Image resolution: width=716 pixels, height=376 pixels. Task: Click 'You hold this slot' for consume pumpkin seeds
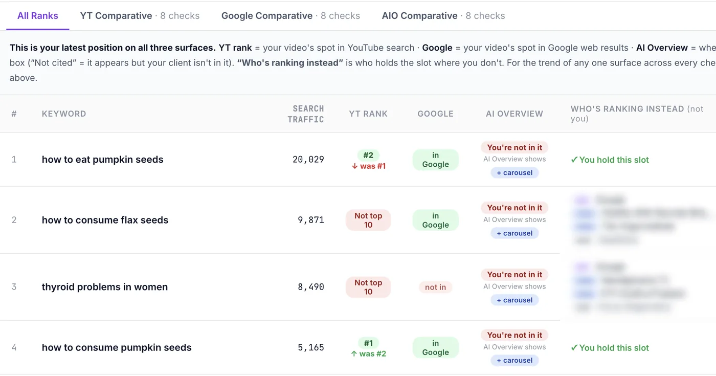[x=610, y=348]
